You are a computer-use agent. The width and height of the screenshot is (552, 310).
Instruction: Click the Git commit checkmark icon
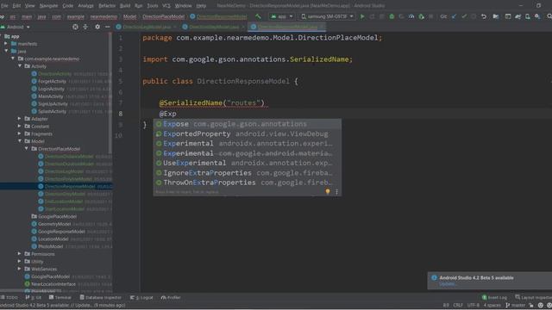pyautogui.click(x=464, y=16)
